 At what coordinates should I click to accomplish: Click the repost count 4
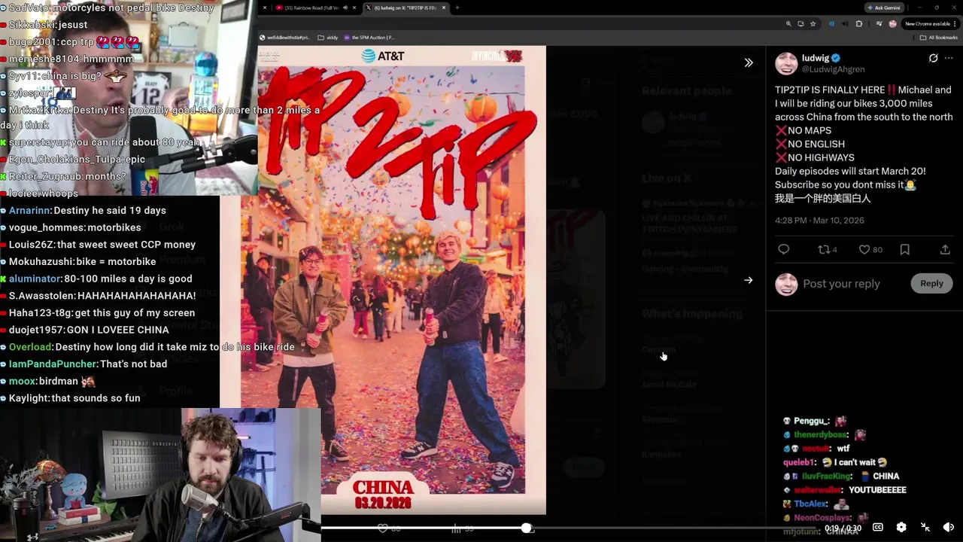(834, 249)
